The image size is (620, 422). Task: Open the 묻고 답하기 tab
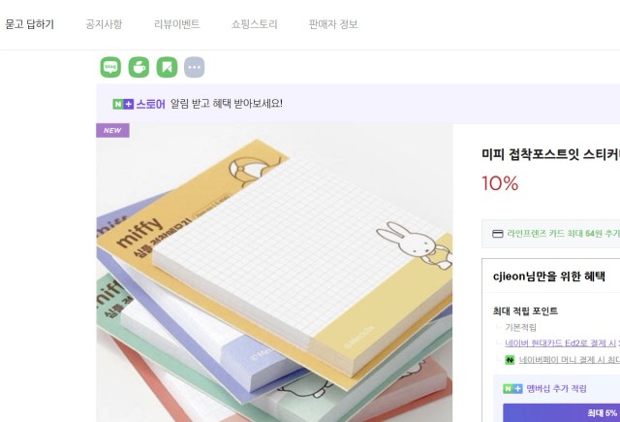pyautogui.click(x=30, y=24)
